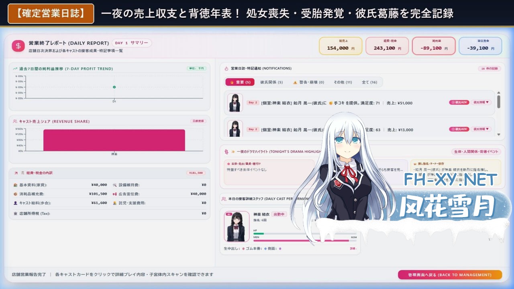Click 管理画面へ戻る (Back to Management) button
This screenshot has width=514, height=289.
tap(450, 275)
